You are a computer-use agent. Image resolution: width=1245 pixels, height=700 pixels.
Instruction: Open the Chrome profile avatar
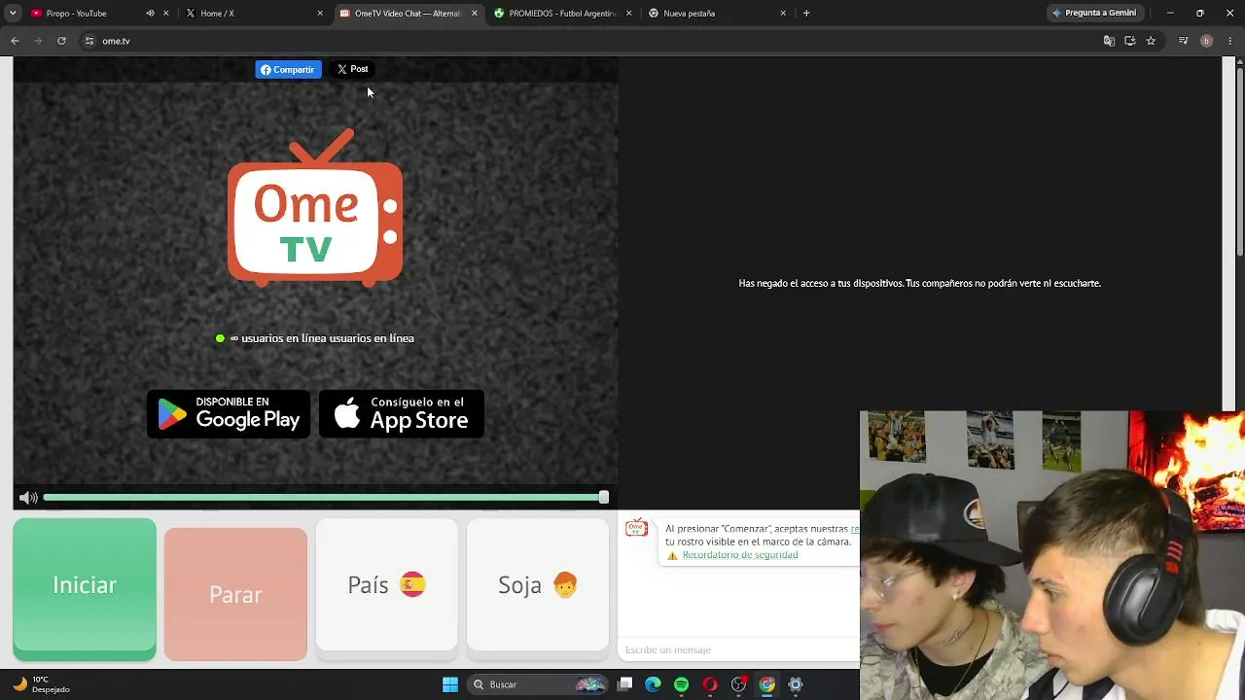[x=1206, y=41]
